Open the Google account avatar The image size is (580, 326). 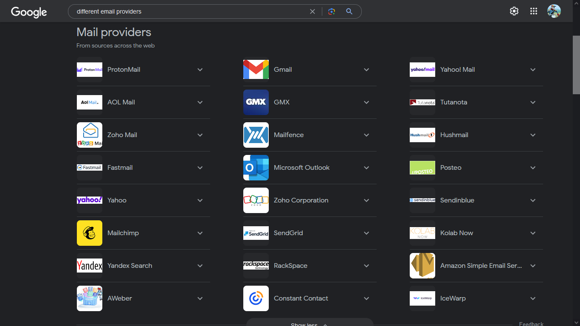(554, 11)
